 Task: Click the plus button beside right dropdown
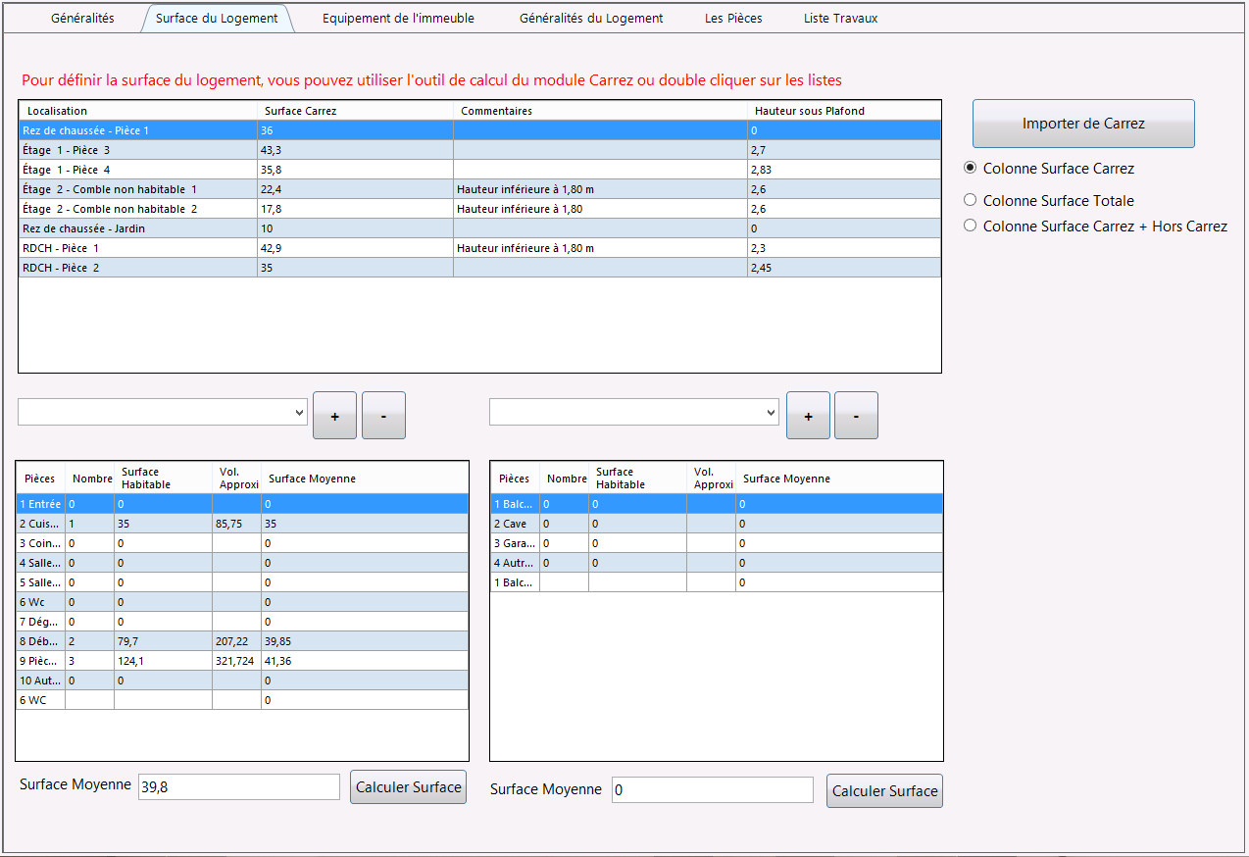click(809, 416)
